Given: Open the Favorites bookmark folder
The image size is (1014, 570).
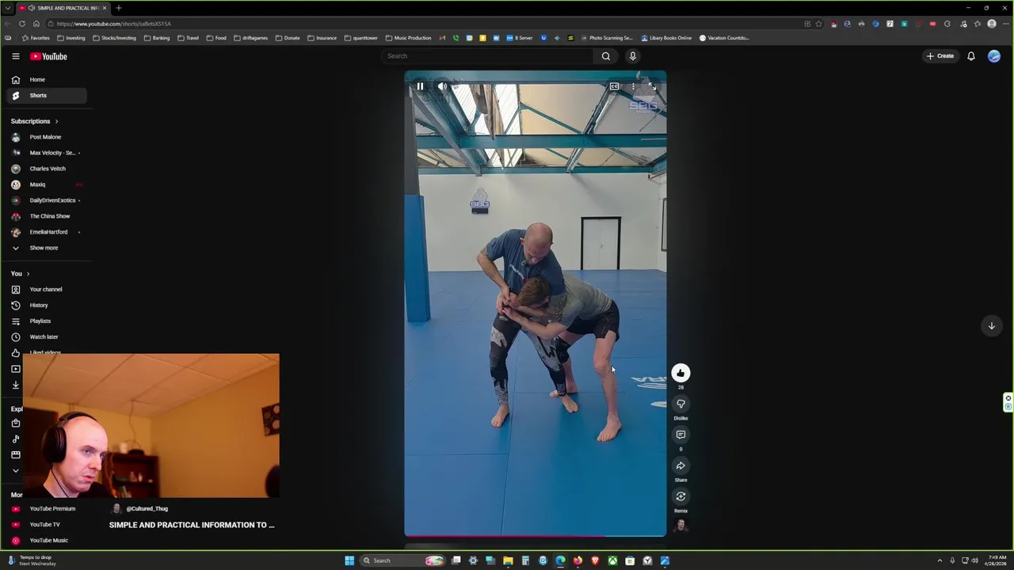Looking at the screenshot, I should (36, 38).
